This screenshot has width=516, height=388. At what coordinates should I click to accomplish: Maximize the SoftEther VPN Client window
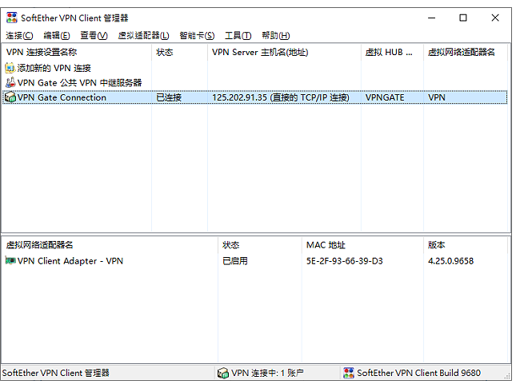(x=463, y=18)
